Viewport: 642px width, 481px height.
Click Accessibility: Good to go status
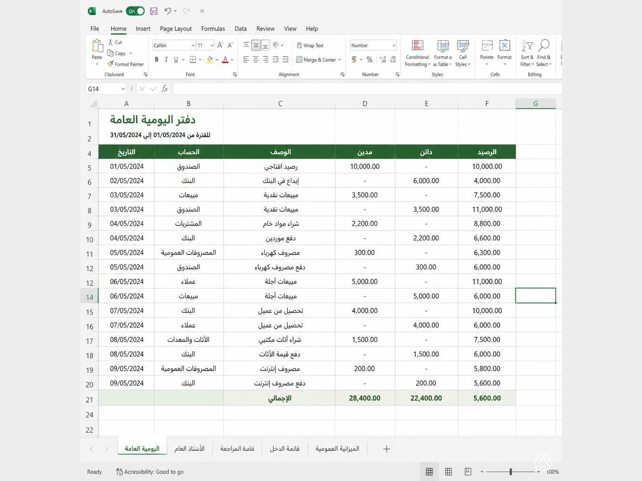(150, 472)
